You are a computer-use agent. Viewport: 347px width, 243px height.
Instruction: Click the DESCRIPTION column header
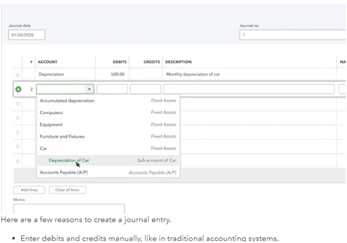click(179, 62)
